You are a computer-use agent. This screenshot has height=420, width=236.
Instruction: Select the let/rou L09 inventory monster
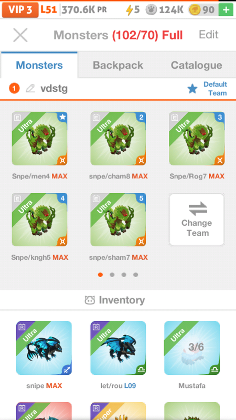pyautogui.click(x=118, y=348)
